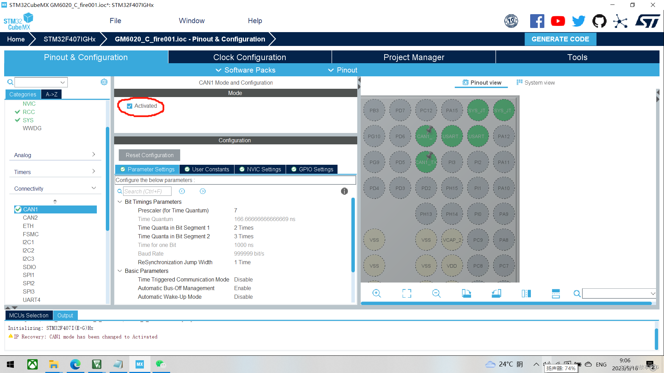Go to the next parameter search result
Image resolution: width=664 pixels, height=373 pixels.
point(203,191)
